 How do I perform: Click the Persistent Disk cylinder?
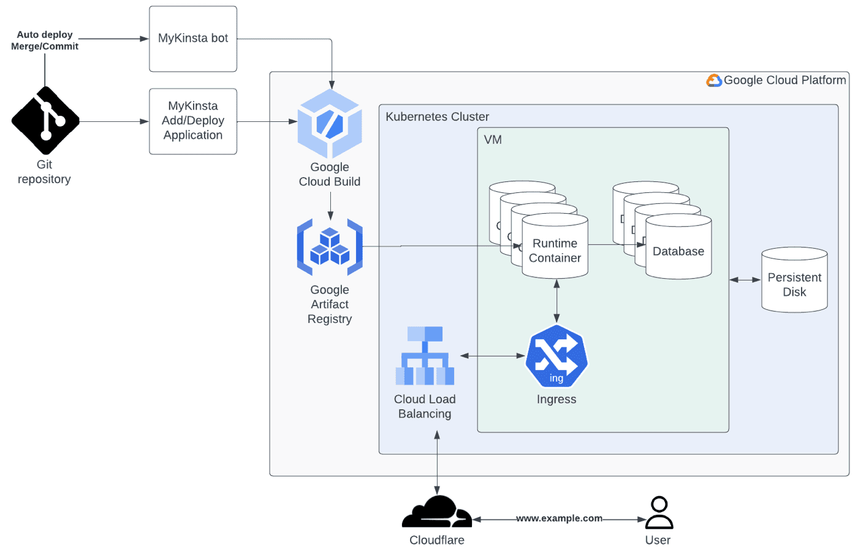794,280
